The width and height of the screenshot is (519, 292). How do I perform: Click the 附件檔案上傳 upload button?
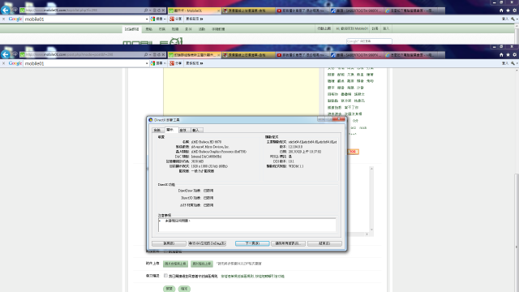(x=202, y=264)
